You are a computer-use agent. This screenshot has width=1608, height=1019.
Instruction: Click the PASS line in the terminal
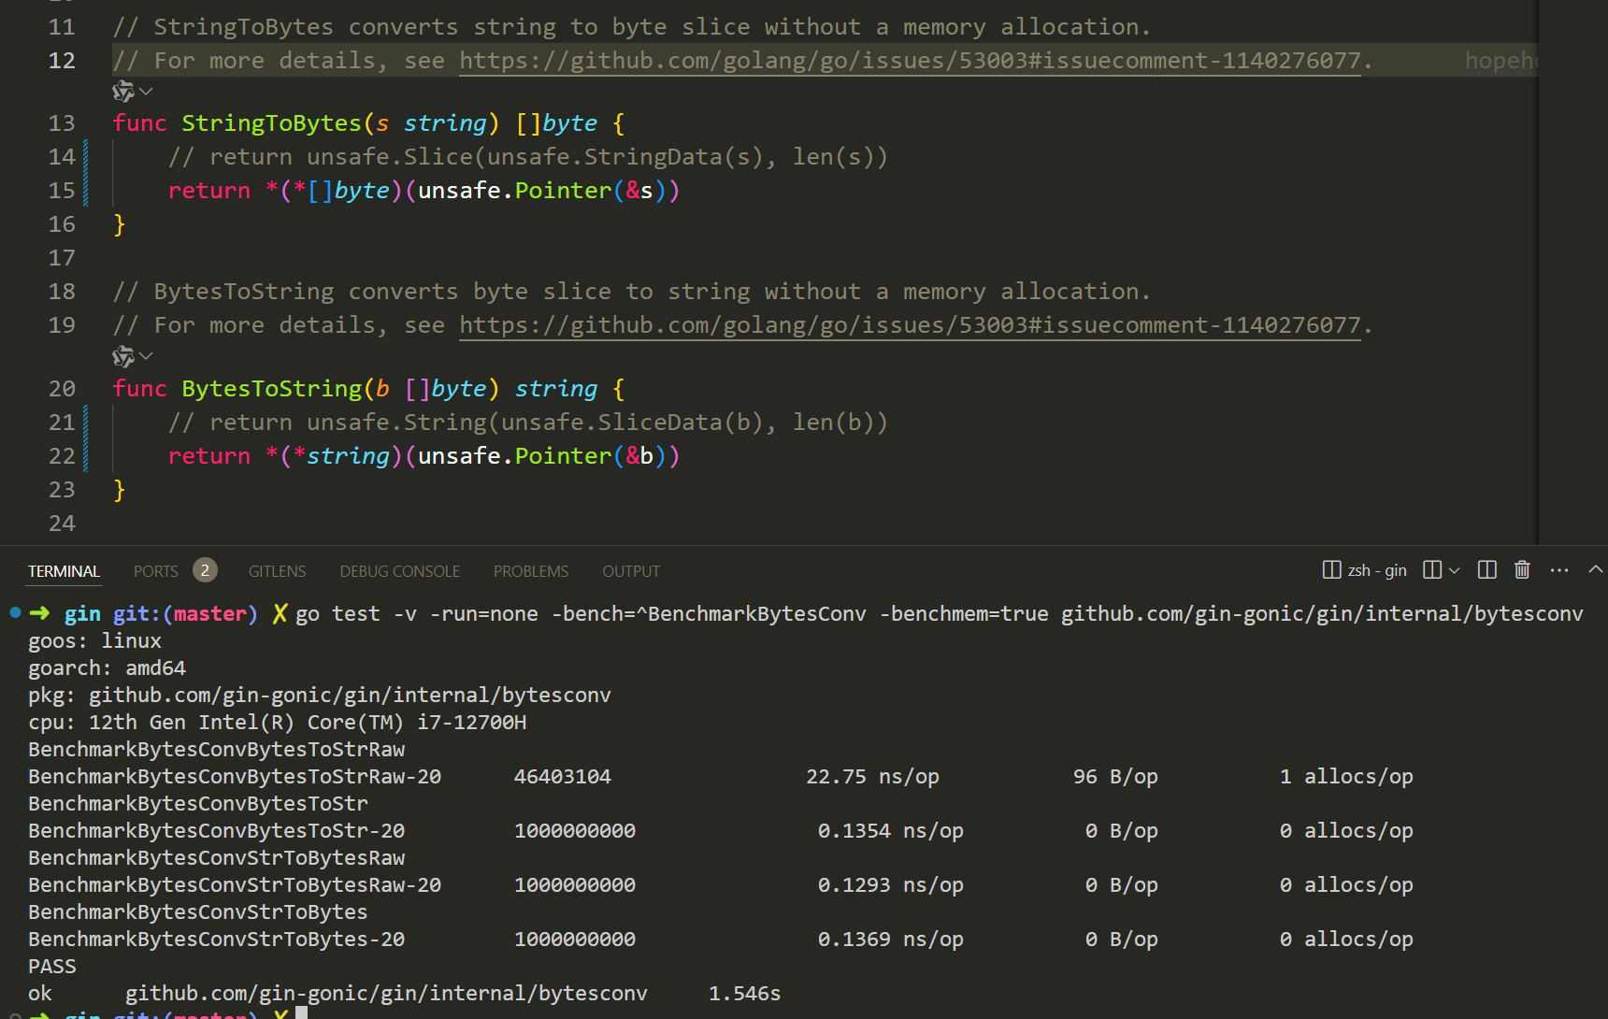pyautogui.click(x=52, y=967)
